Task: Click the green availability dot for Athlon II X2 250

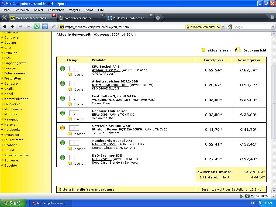Action: pos(63,69)
